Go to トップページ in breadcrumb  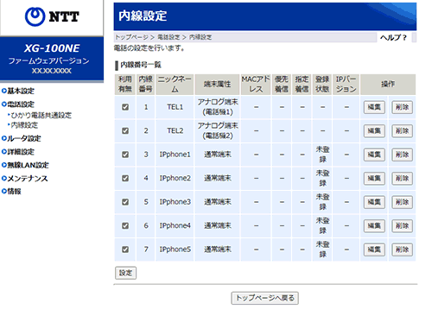[131, 37]
